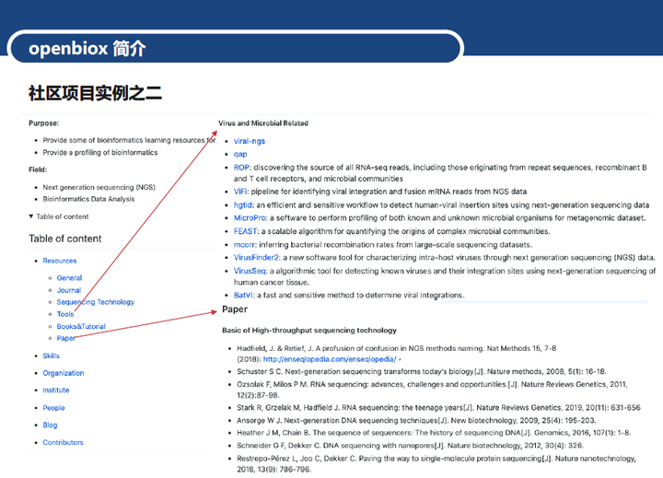The width and height of the screenshot is (663, 478).
Task: Select the Ansorge W J. reference entry
Action: [416, 421]
